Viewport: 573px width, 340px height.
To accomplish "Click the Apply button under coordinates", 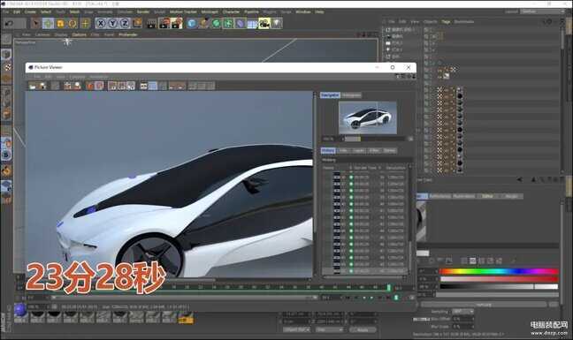I will pyautogui.click(x=363, y=329).
